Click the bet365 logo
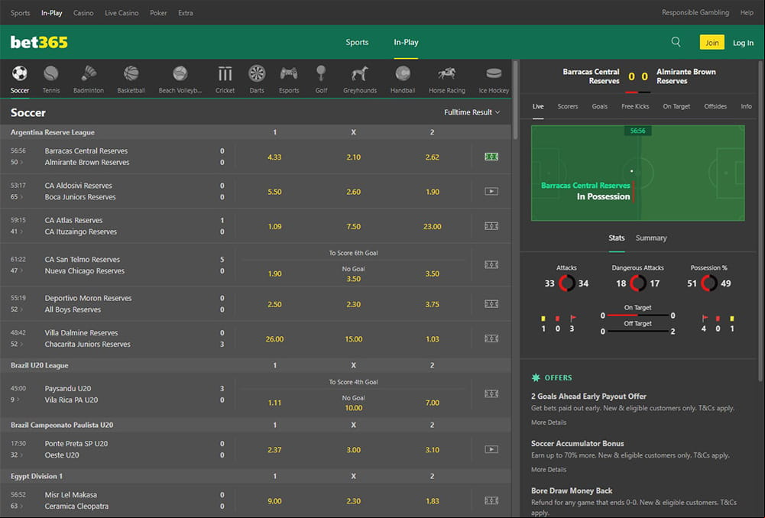765x518 pixels. click(39, 43)
